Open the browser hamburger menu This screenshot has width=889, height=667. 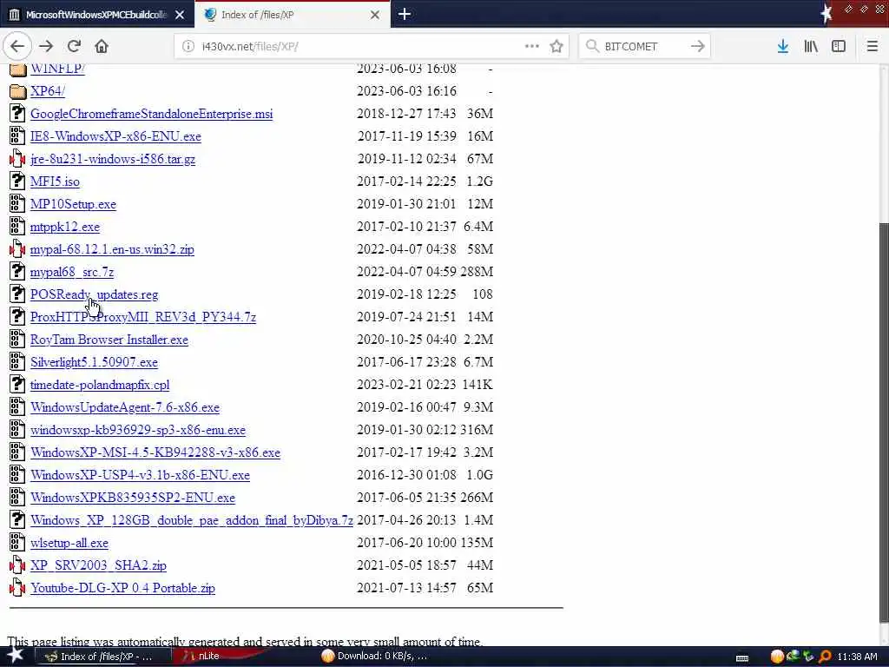pos(872,46)
